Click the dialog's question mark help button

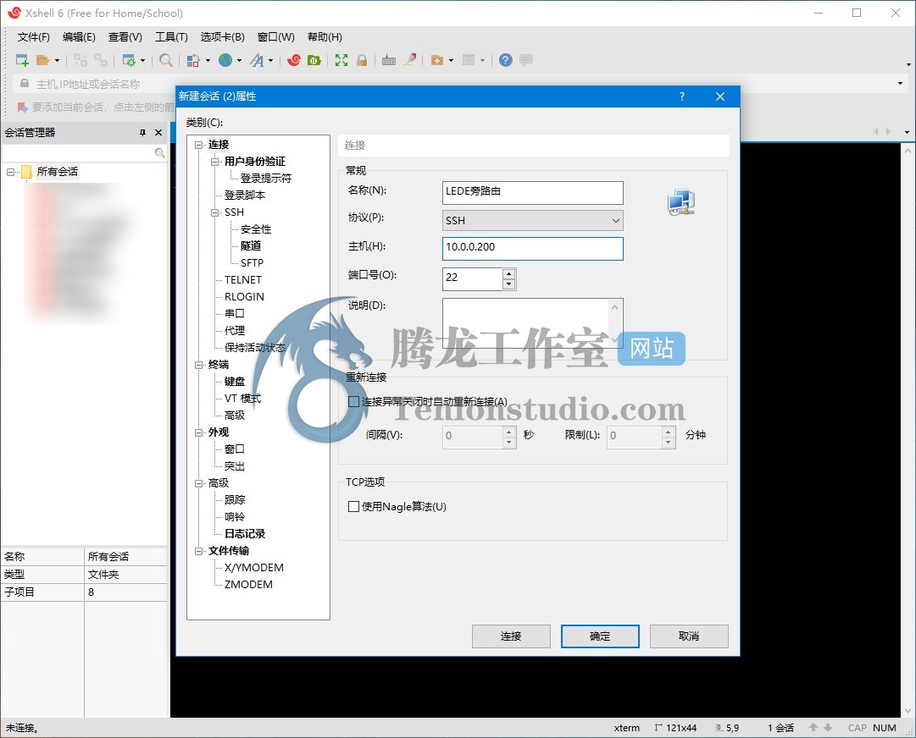tap(682, 96)
